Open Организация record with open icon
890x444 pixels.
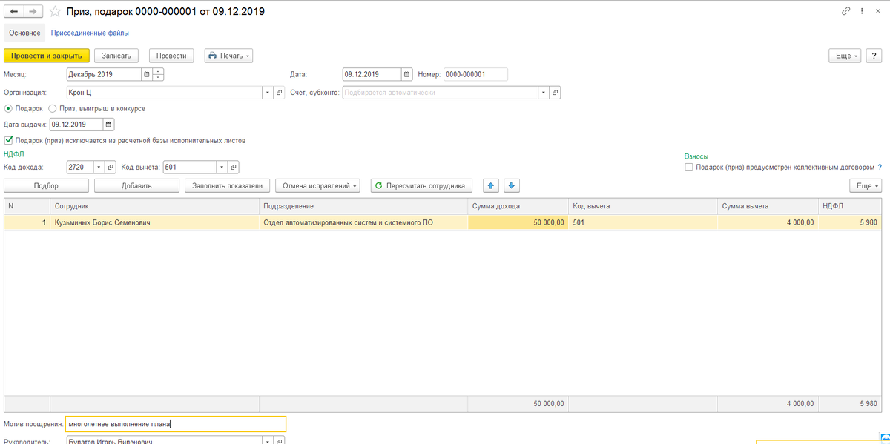[x=280, y=93]
